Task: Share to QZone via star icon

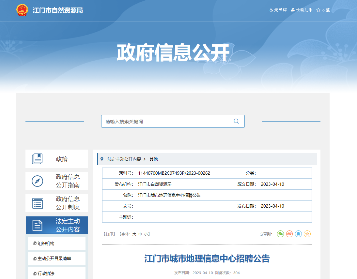Action: 307,234
